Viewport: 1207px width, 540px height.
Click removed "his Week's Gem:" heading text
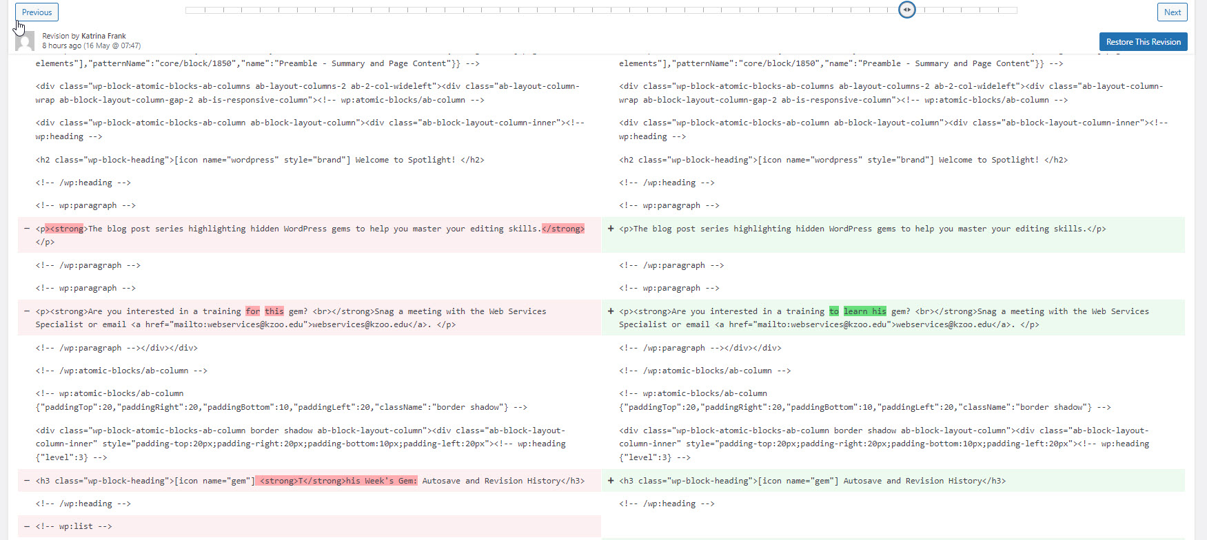click(381, 481)
